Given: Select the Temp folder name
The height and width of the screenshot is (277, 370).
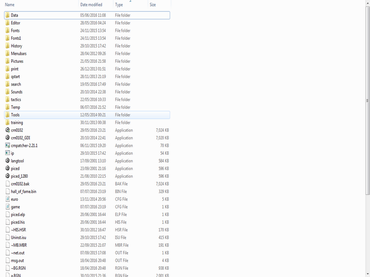Looking at the screenshot, I should click(15, 107).
